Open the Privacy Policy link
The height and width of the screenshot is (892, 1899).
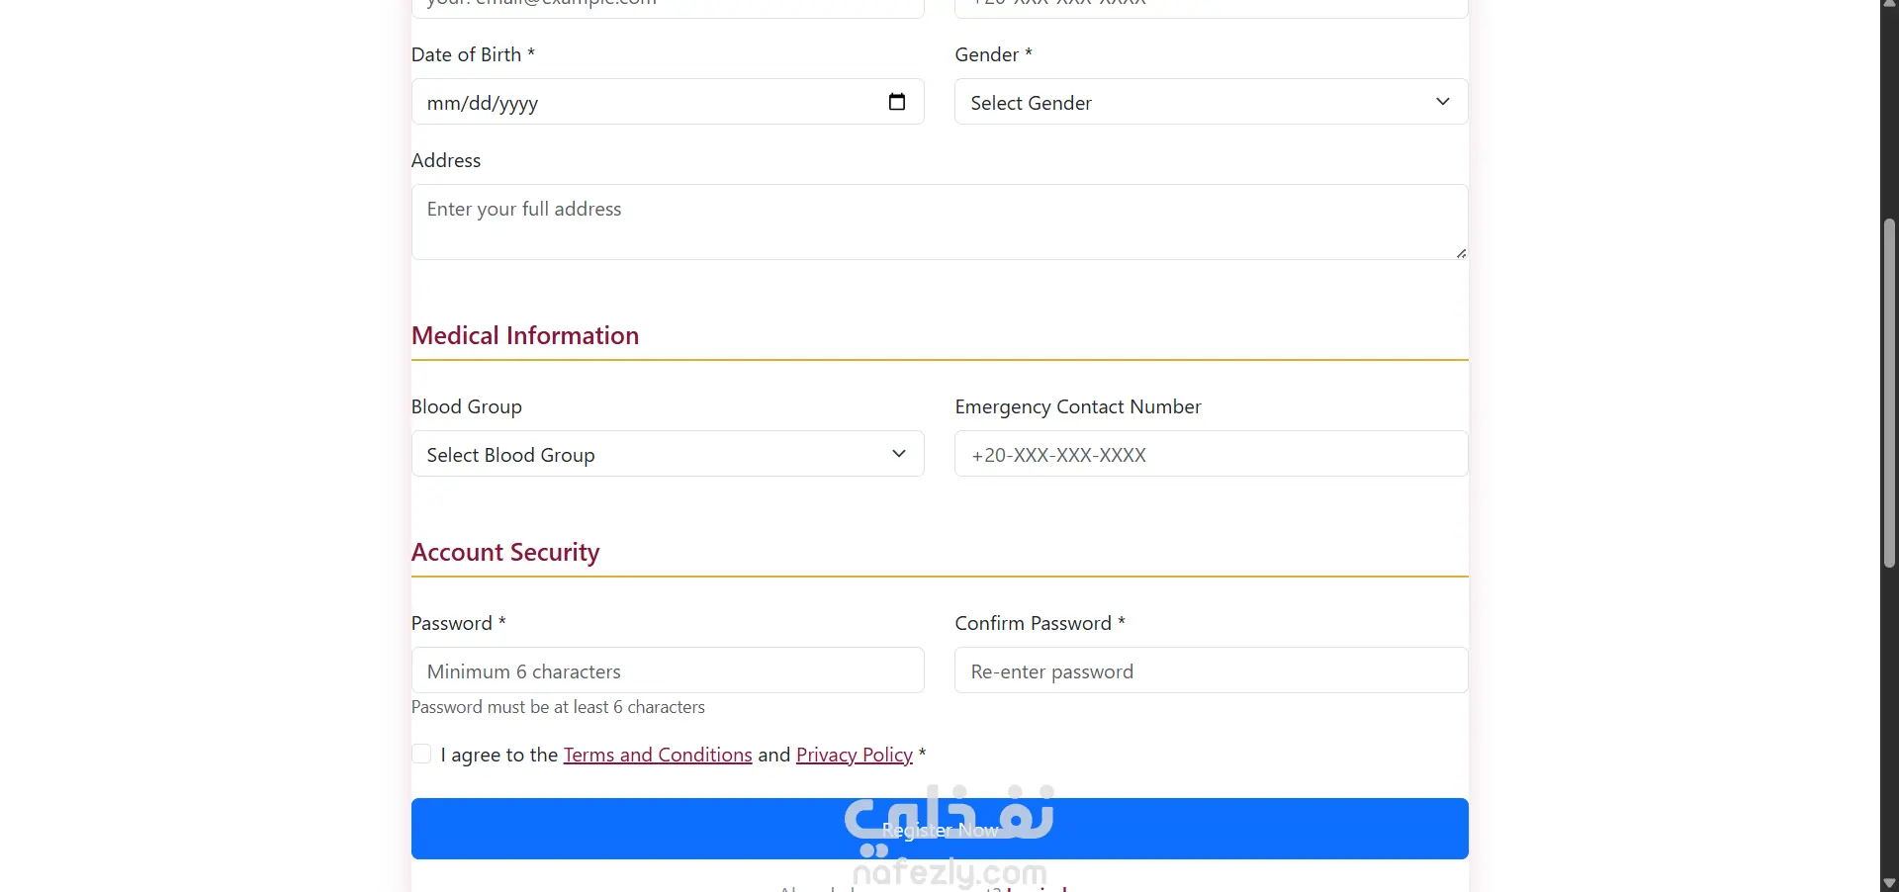click(855, 755)
